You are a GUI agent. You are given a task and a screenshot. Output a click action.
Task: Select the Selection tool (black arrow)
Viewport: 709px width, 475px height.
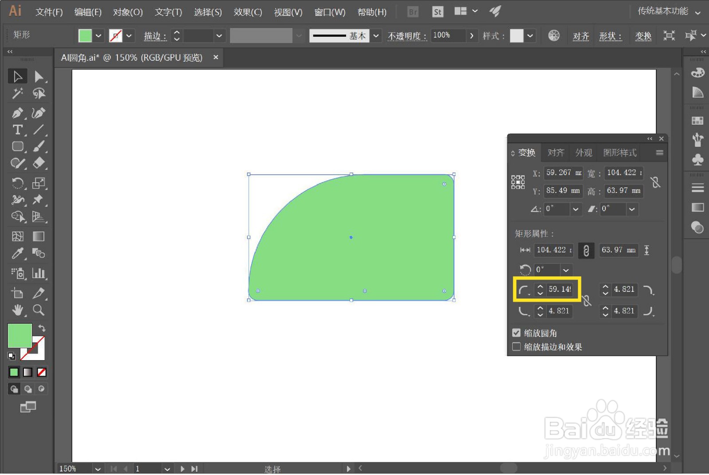click(18, 76)
